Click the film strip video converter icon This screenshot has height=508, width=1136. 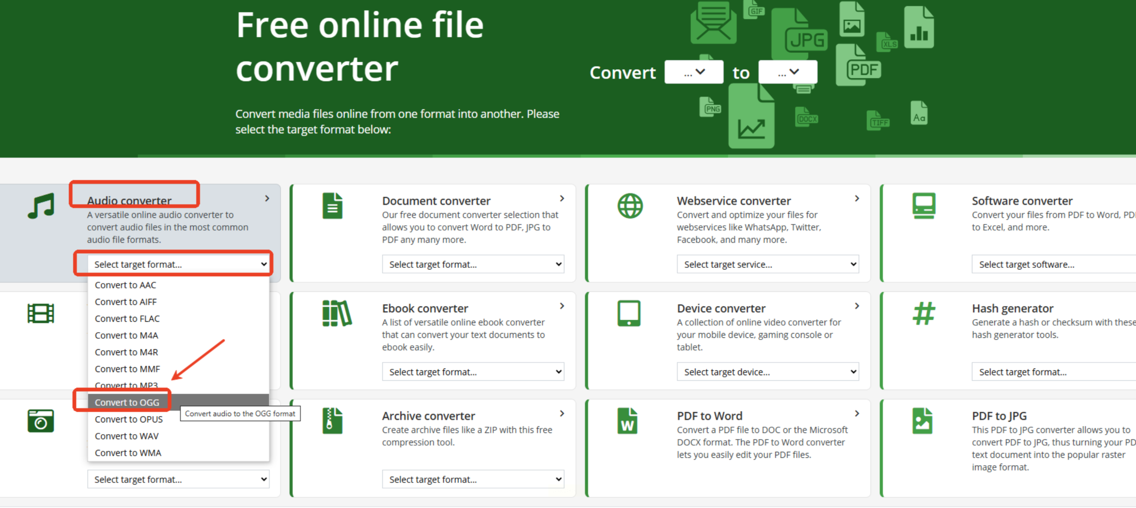[x=40, y=313]
